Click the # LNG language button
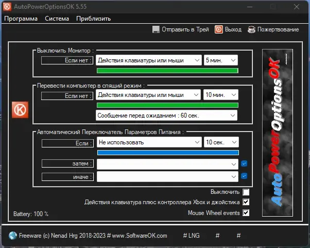Viewport: 310px width, 248px height. pos(192,236)
